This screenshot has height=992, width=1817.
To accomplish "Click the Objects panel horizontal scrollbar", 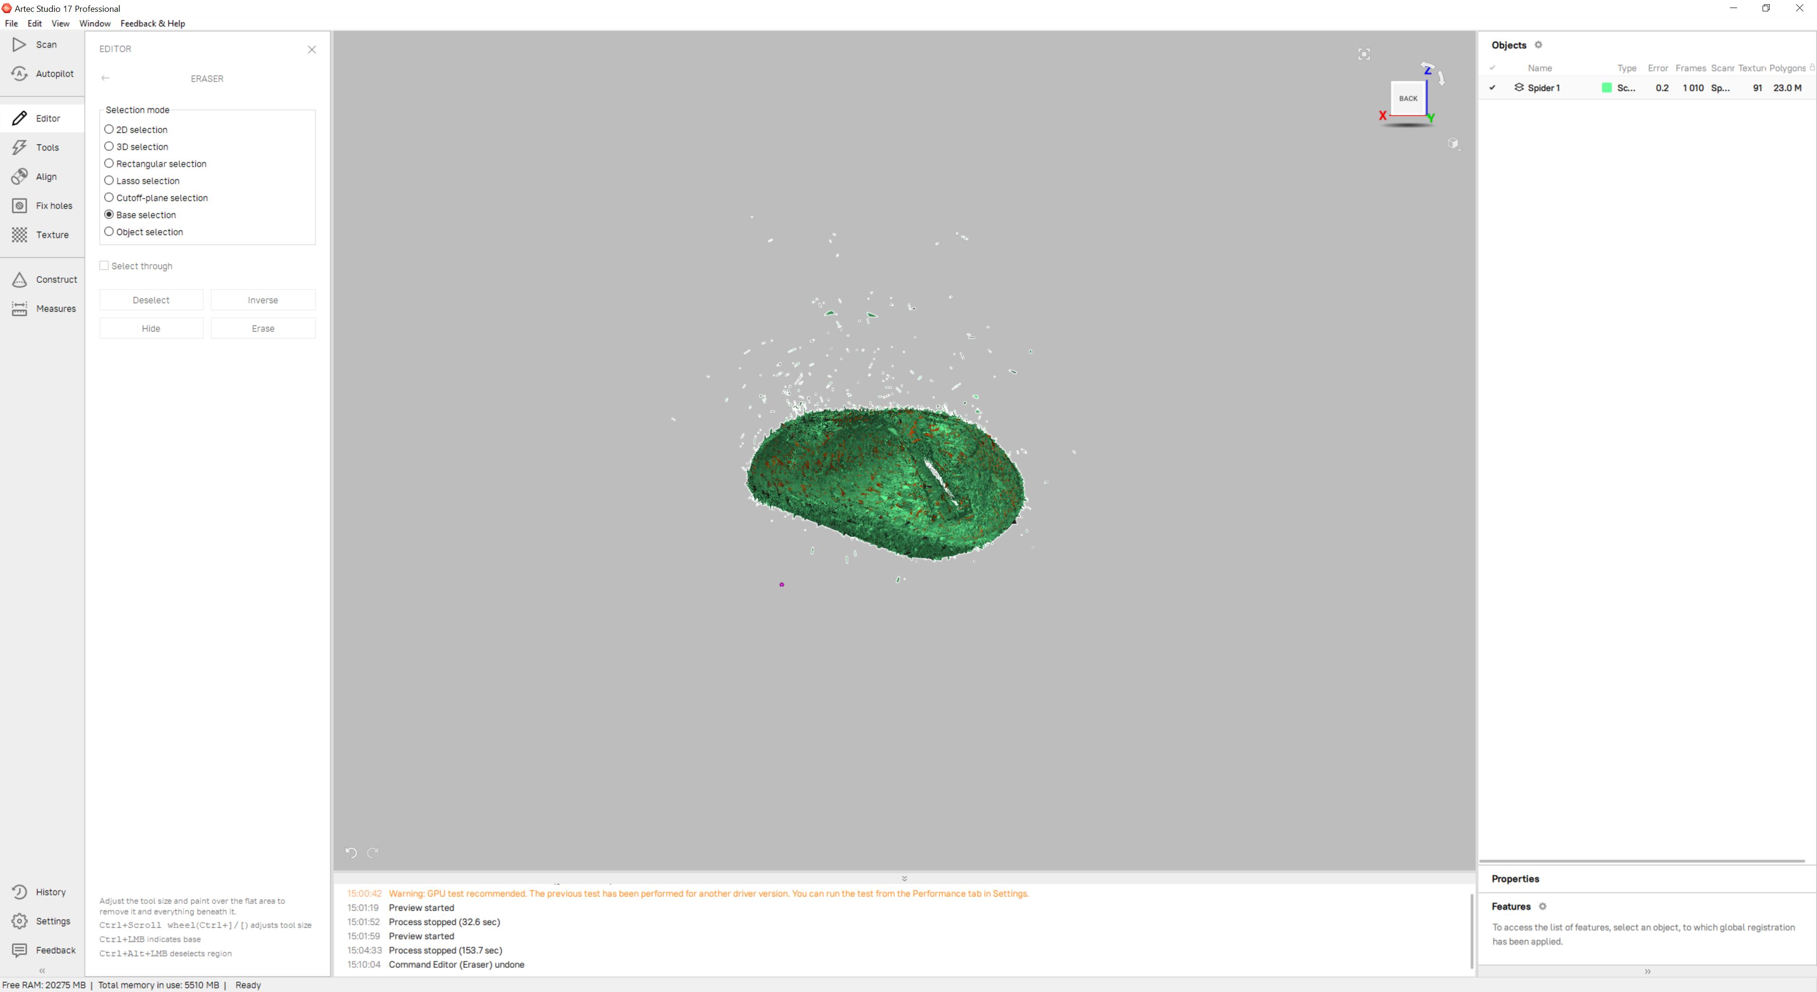I will coord(1642,861).
